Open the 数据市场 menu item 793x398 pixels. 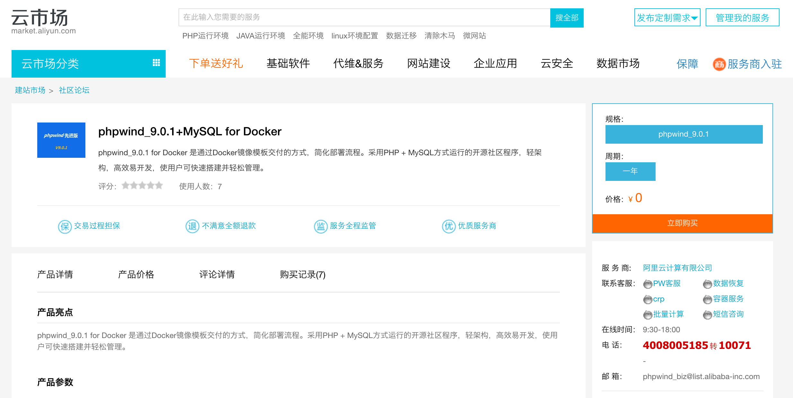pyautogui.click(x=618, y=64)
